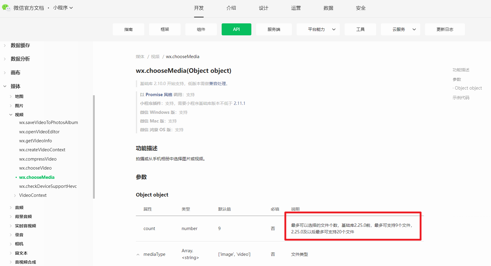The image size is (491, 266).
Task: Open the 小程序 dropdown in header
Action: point(63,8)
